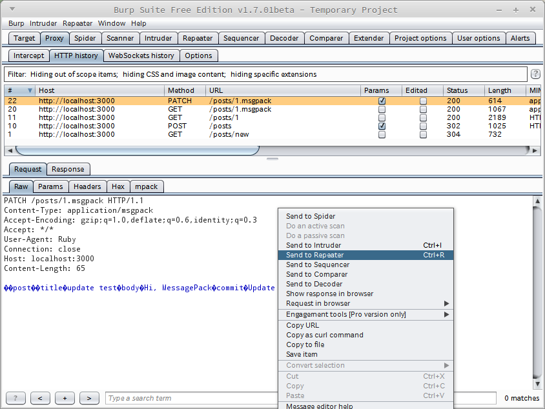The image size is (545, 409).
Task: Switch to the Decoder tab
Action: pyautogui.click(x=284, y=38)
